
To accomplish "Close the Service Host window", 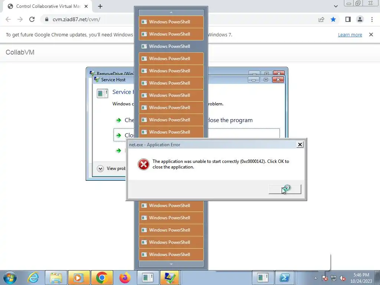I will point(278,80).
